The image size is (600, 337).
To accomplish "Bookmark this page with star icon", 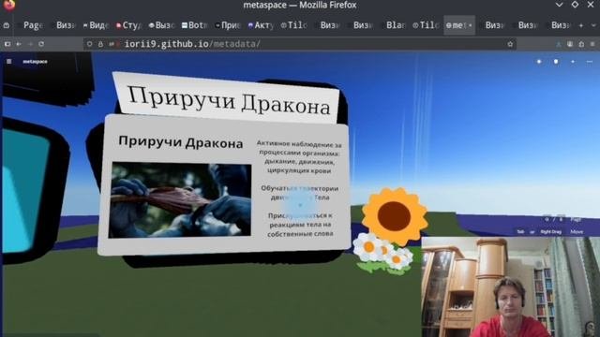I will pyautogui.click(x=510, y=44).
